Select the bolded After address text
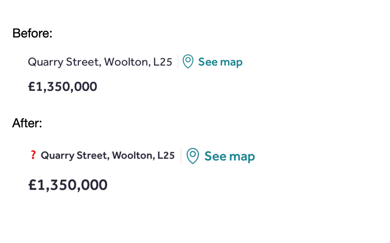390x243 pixels. pos(108,155)
